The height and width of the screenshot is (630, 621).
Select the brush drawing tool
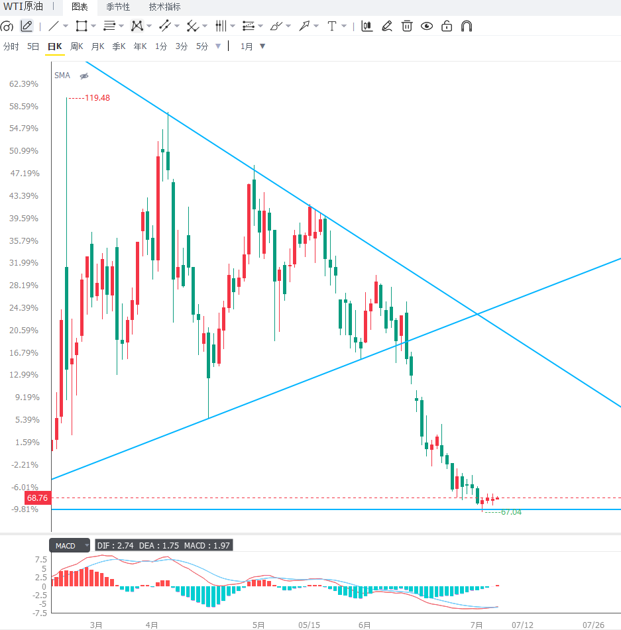(276, 26)
